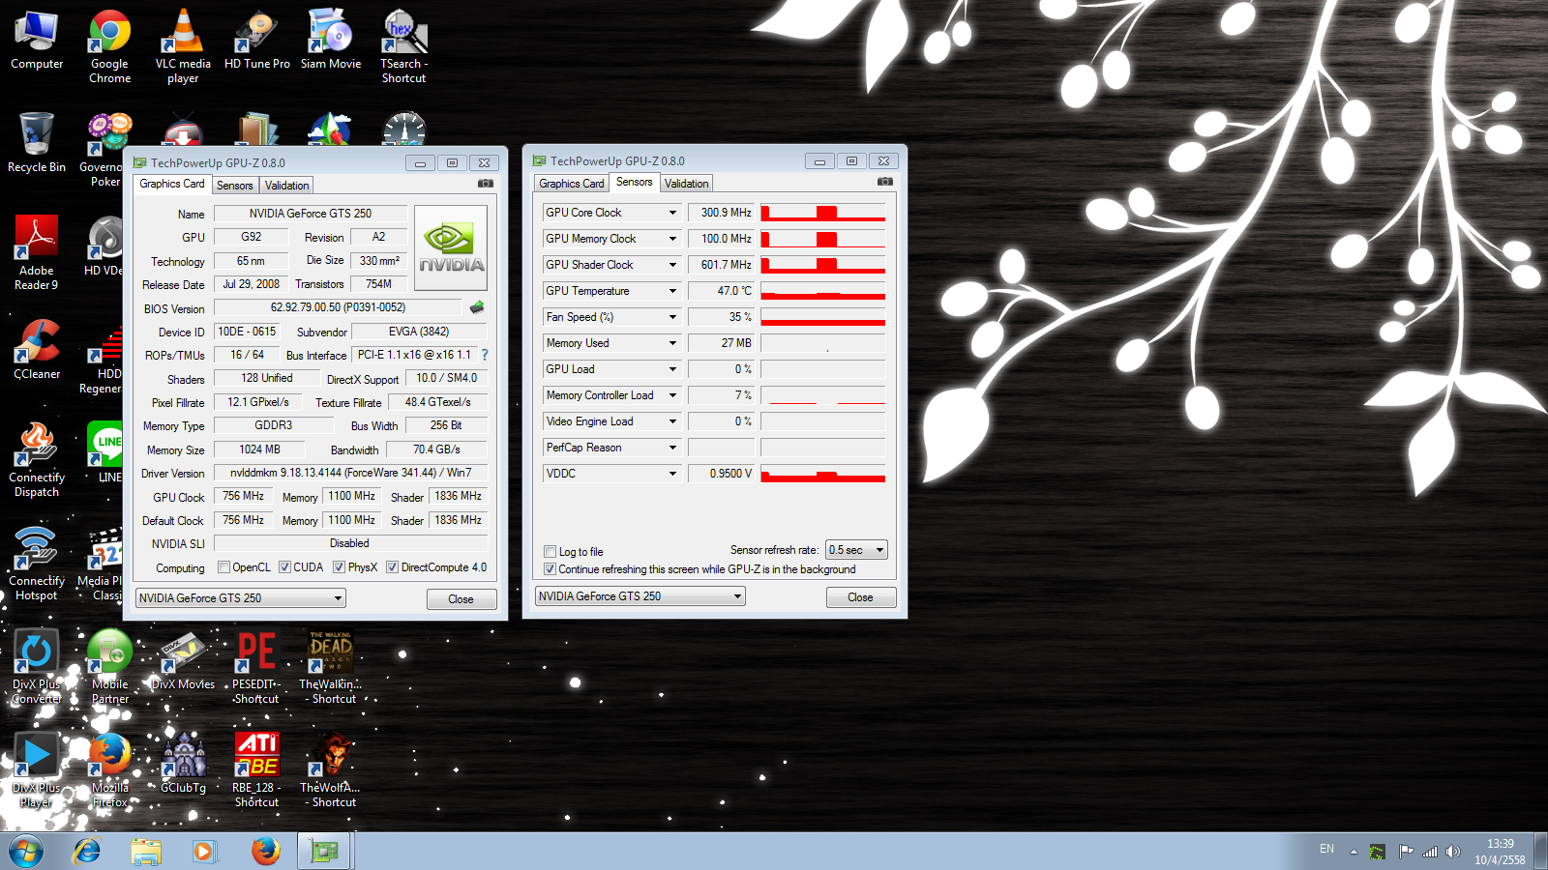Screen dimensions: 1548x870
Task: Launch Mozilla Firefox desktop shortcut
Action: coord(110,770)
